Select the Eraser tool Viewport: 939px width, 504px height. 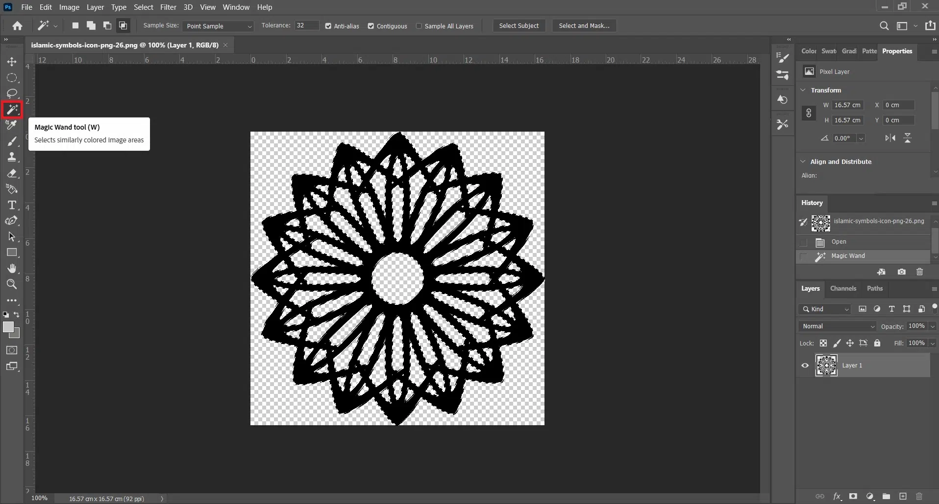click(x=12, y=173)
